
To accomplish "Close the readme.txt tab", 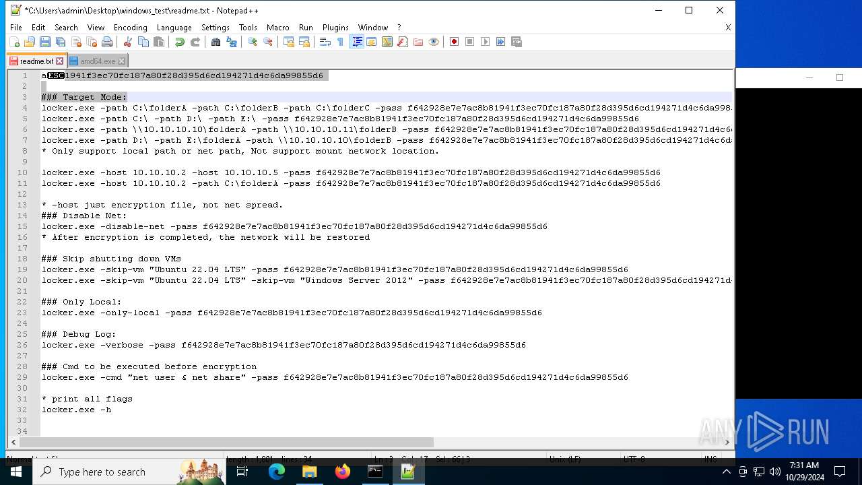I will pyautogui.click(x=59, y=61).
